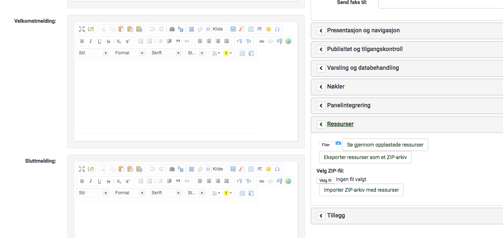Justify text in Velkomstmelding editor
The height and width of the screenshot is (238, 503).
coord(227,41)
